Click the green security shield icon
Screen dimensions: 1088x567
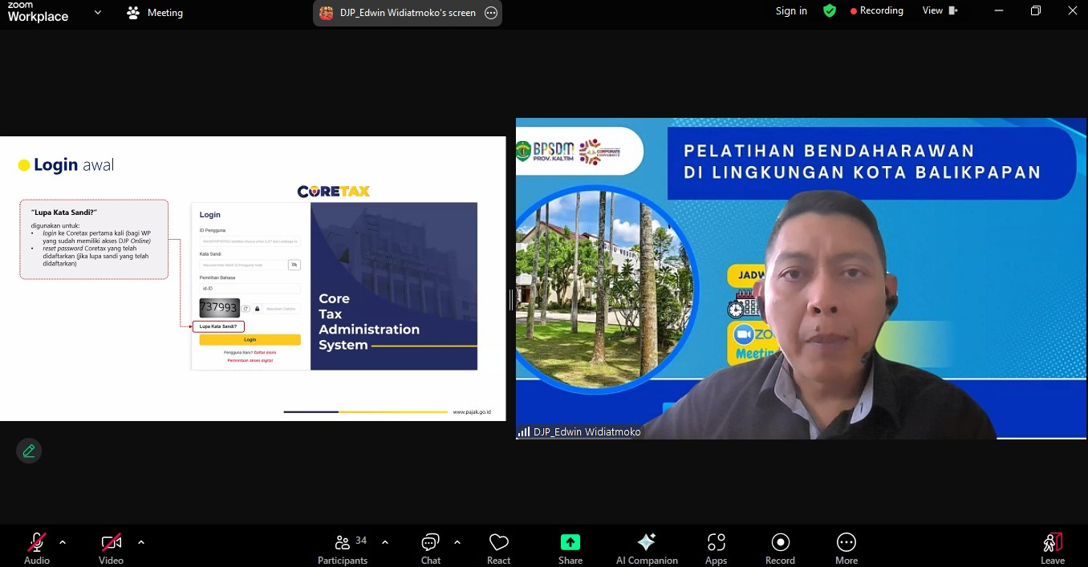point(830,11)
